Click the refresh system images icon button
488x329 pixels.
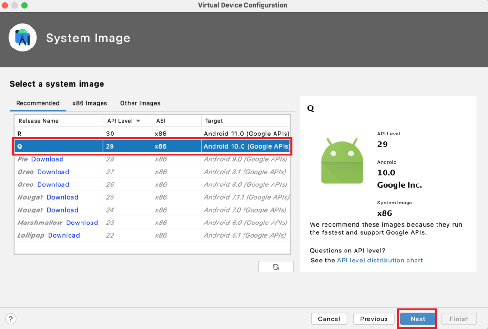(x=275, y=267)
